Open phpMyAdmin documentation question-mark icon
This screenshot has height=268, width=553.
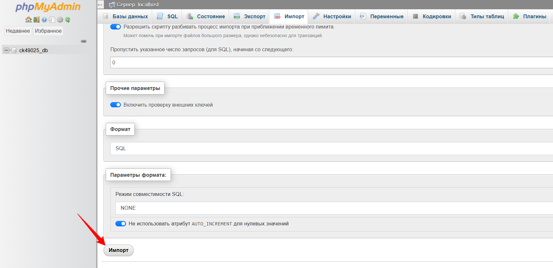pos(44,20)
